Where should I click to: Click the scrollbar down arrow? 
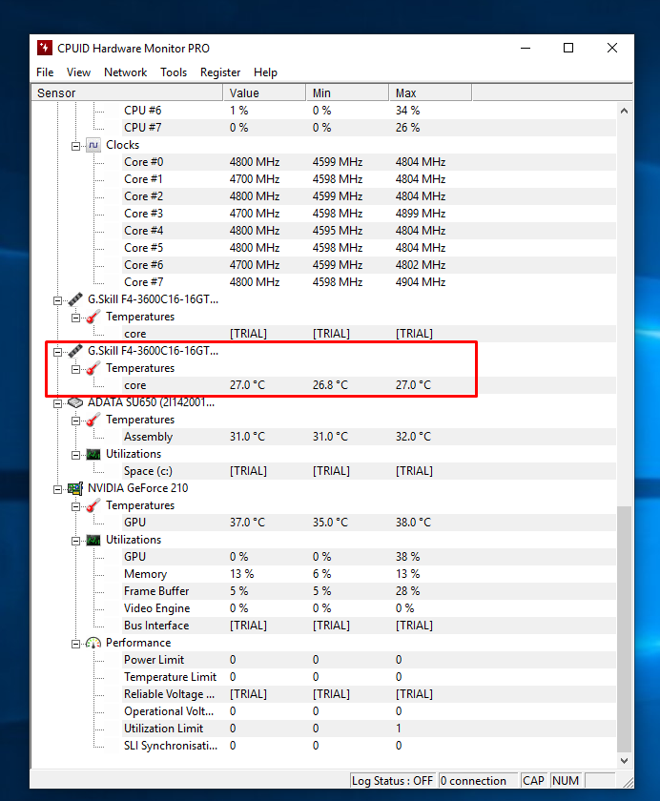tap(625, 760)
